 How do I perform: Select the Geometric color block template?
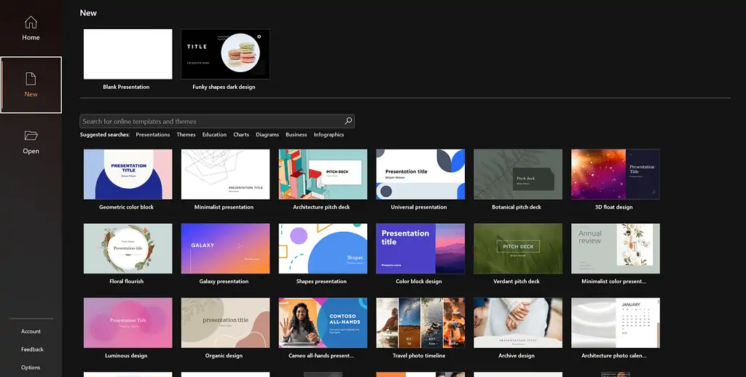click(127, 174)
